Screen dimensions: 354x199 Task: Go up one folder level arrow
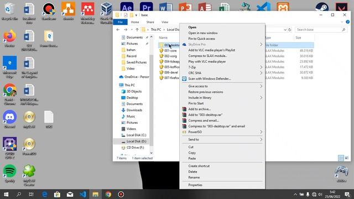click(137, 29)
